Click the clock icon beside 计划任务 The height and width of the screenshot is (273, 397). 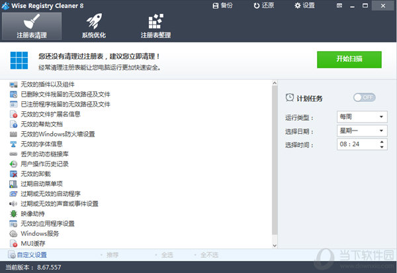point(290,97)
